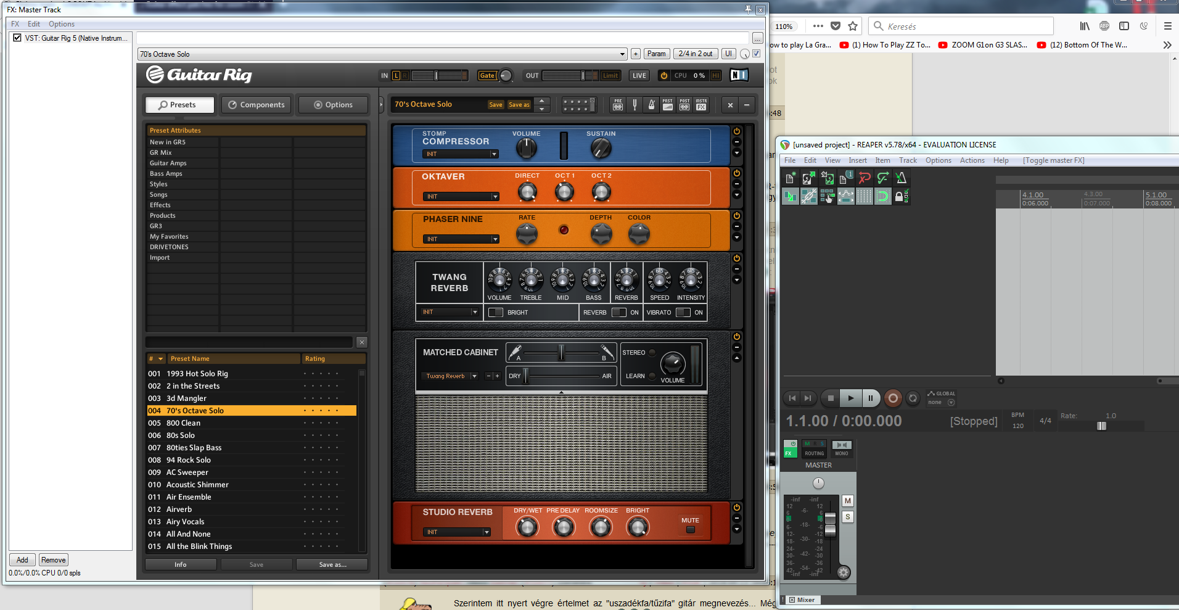Toggle STEREO option on Matched Cabinet
Viewport: 1179px width, 610px height.
click(652, 353)
